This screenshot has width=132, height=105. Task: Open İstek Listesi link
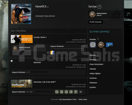tap(83, 99)
